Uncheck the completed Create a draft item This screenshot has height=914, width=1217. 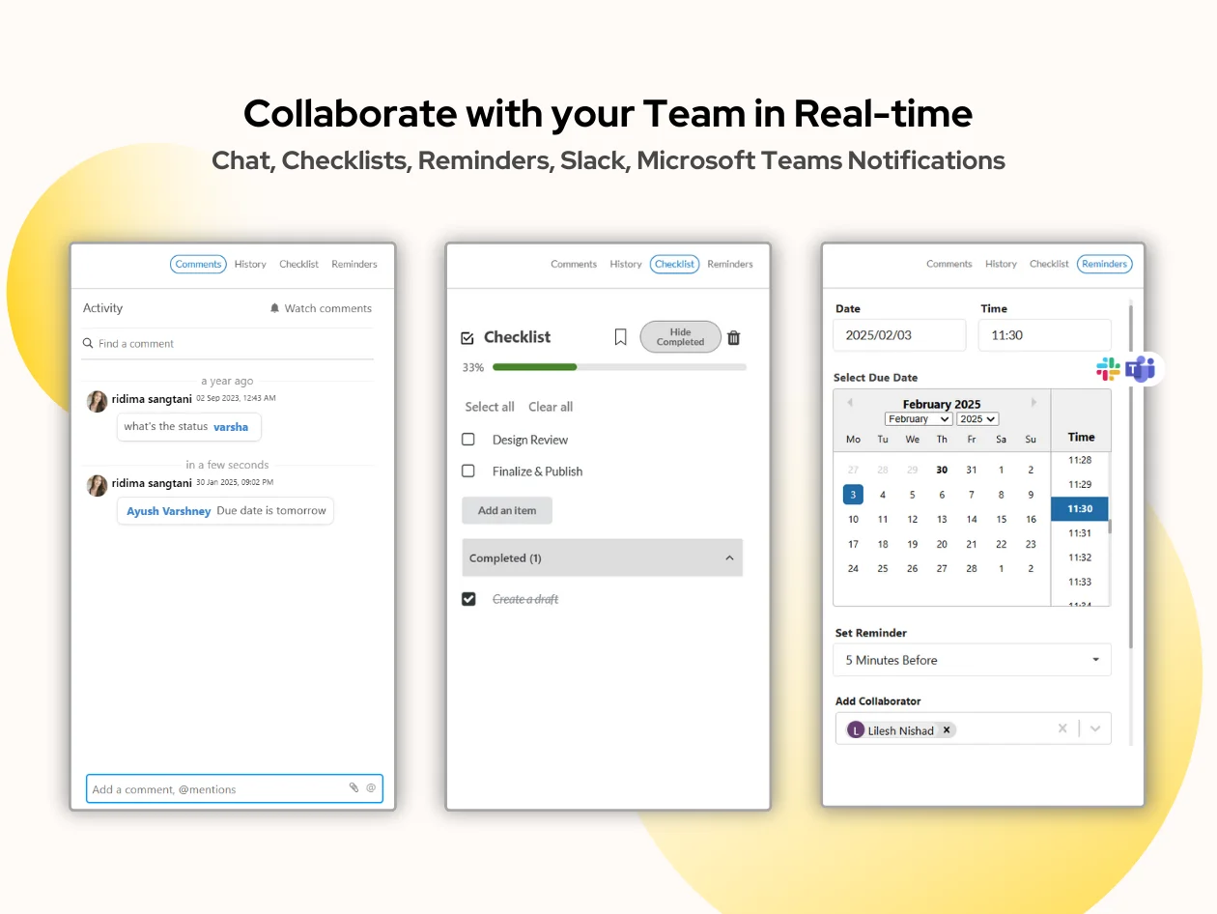468,599
